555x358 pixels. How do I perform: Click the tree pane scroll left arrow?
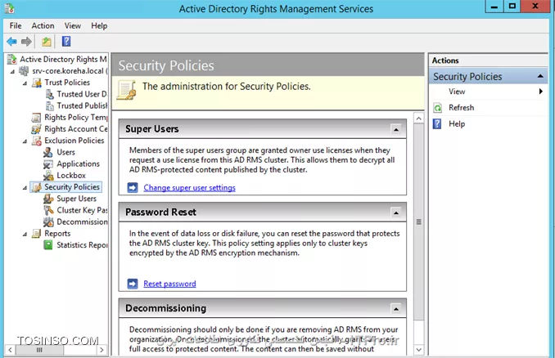(x=11, y=350)
